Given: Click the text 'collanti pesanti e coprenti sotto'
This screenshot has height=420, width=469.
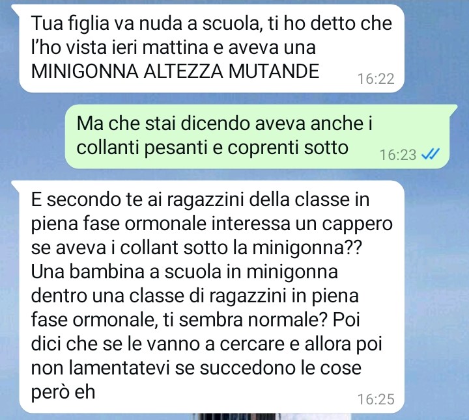Looking at the screenshot, I should (x=212, y=147).
